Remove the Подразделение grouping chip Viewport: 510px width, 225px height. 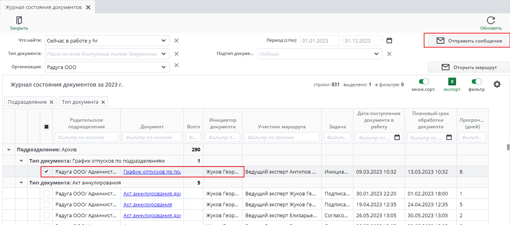51,102
